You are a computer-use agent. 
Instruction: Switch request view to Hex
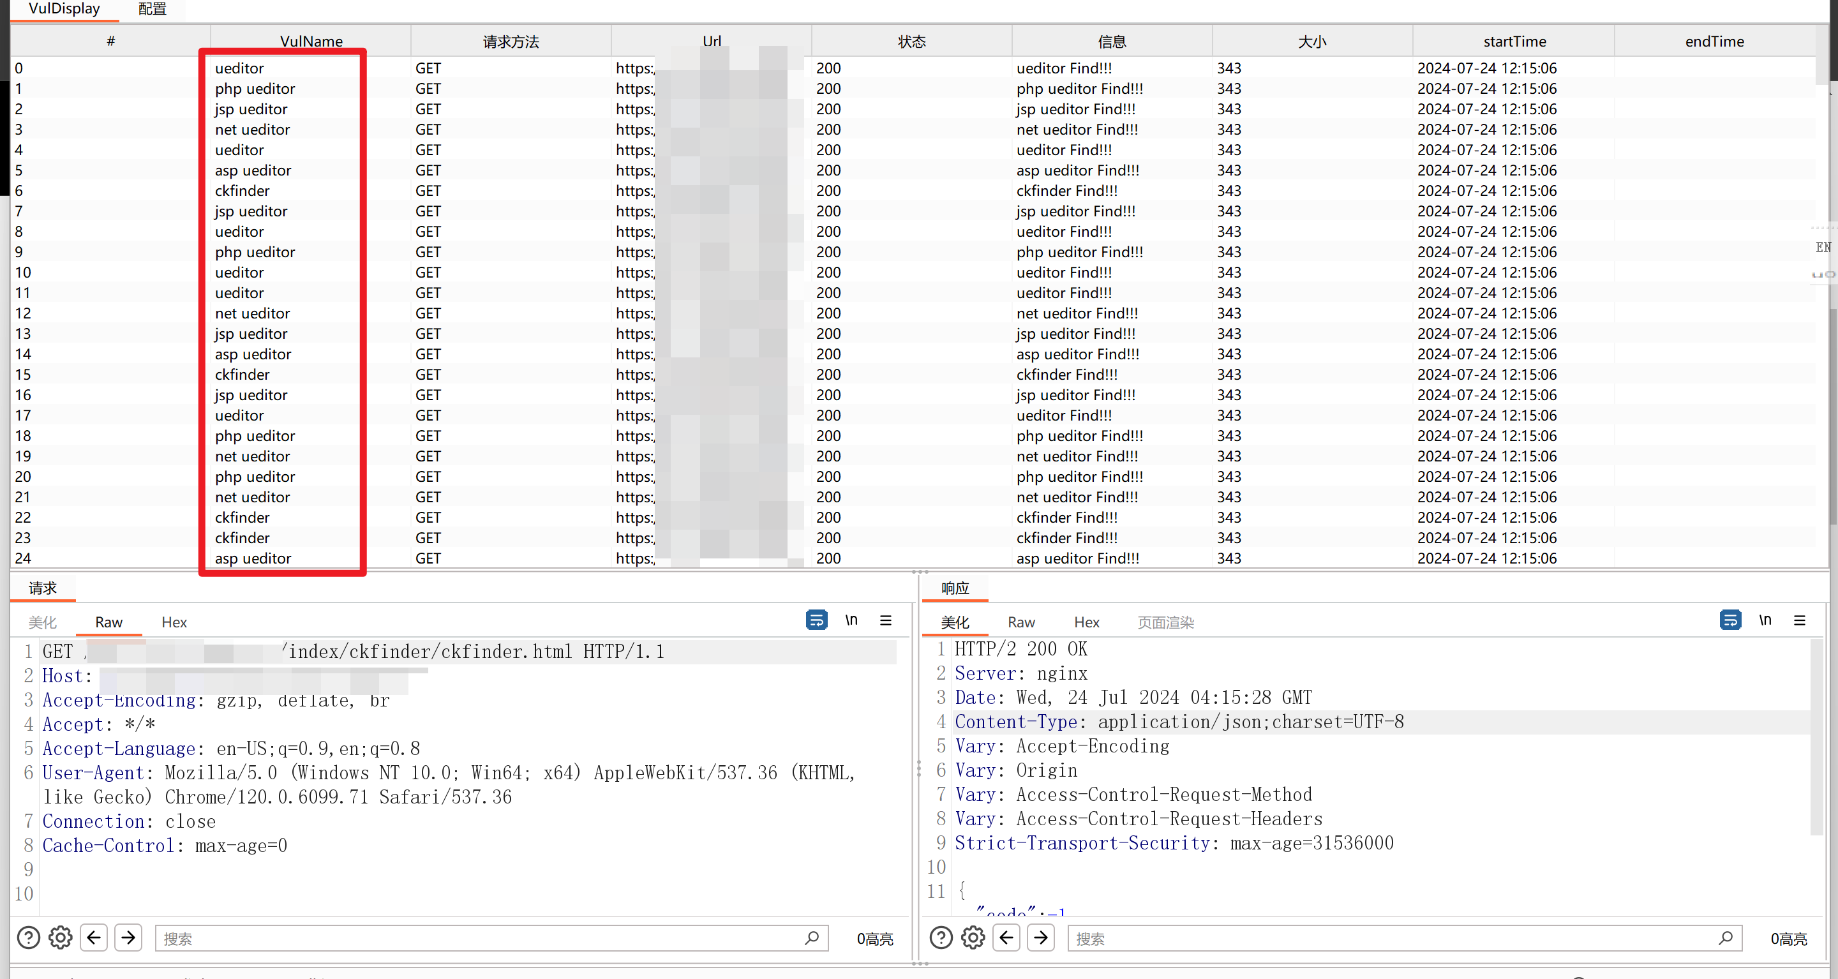174,622
